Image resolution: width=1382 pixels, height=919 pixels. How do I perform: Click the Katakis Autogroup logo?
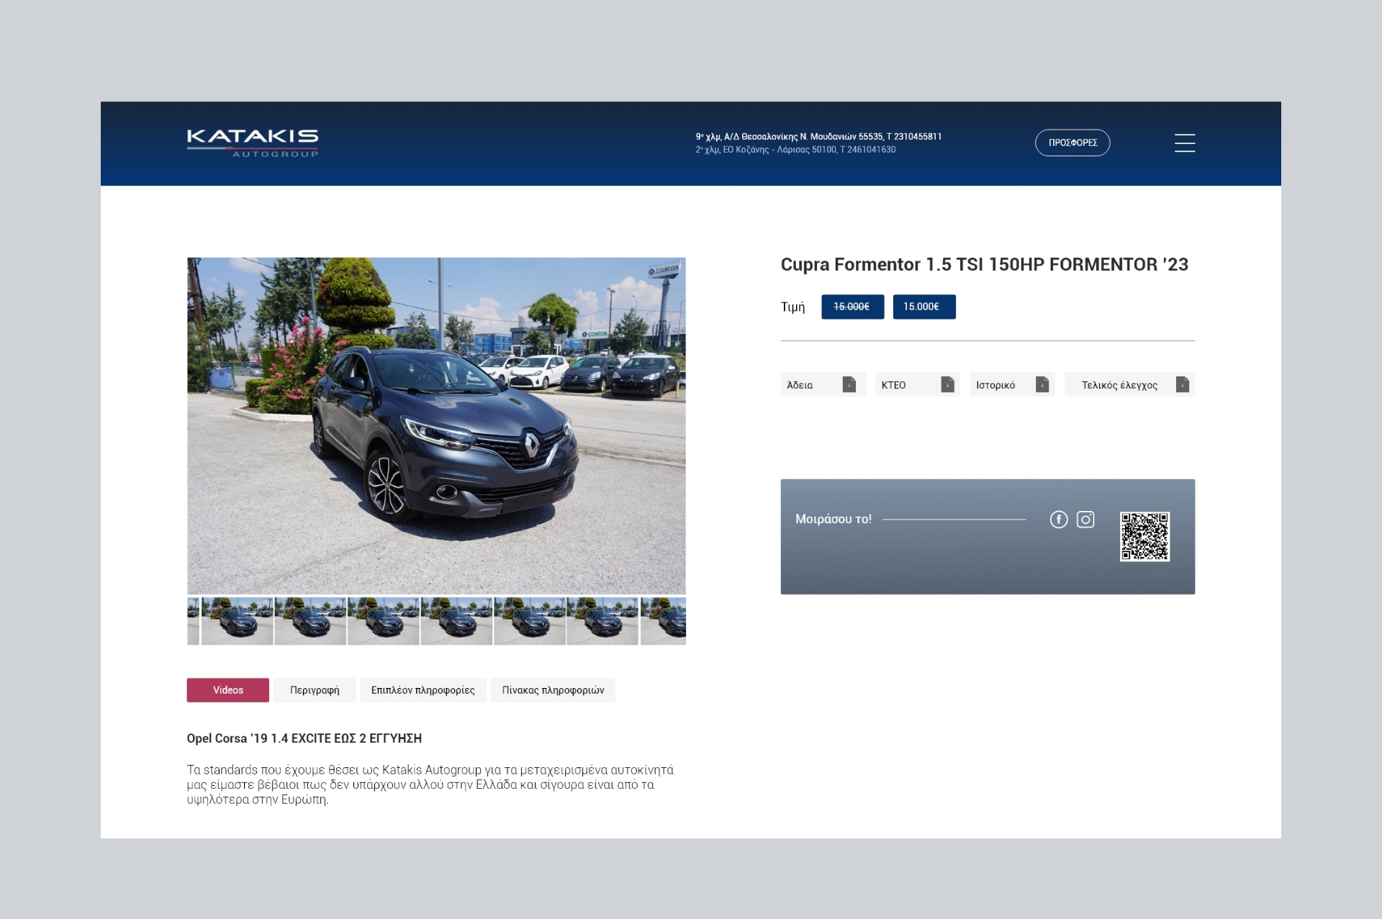point(253,142)
